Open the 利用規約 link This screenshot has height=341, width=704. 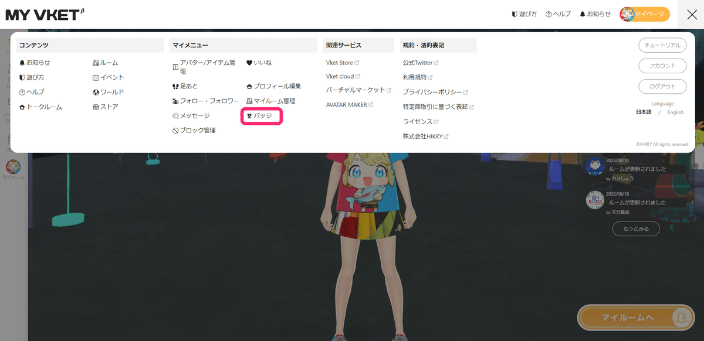click(418, 77)
